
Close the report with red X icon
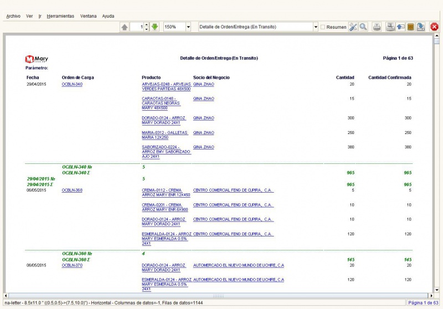pos(434,27)
